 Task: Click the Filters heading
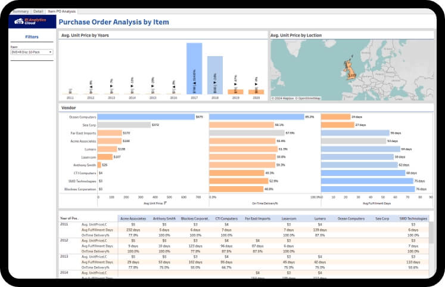pos(32,36)
